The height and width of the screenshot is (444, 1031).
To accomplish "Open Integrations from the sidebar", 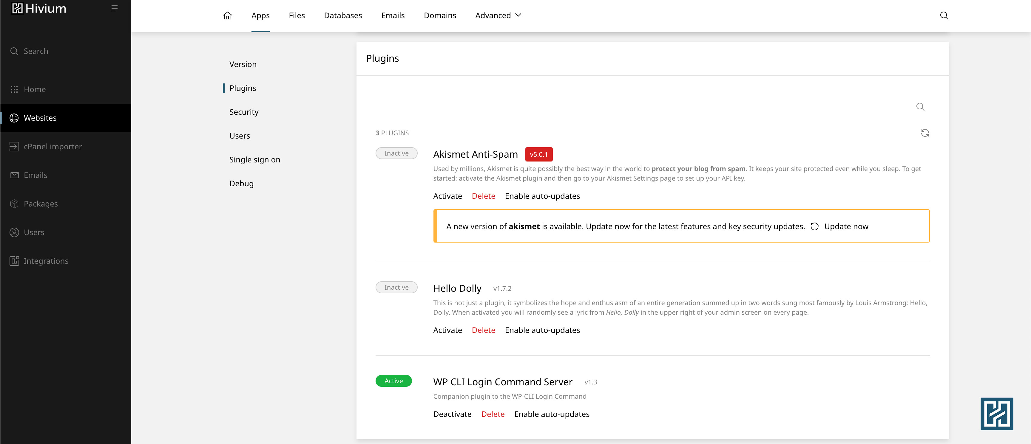I will pyautogui.click(x=46, y=261).
